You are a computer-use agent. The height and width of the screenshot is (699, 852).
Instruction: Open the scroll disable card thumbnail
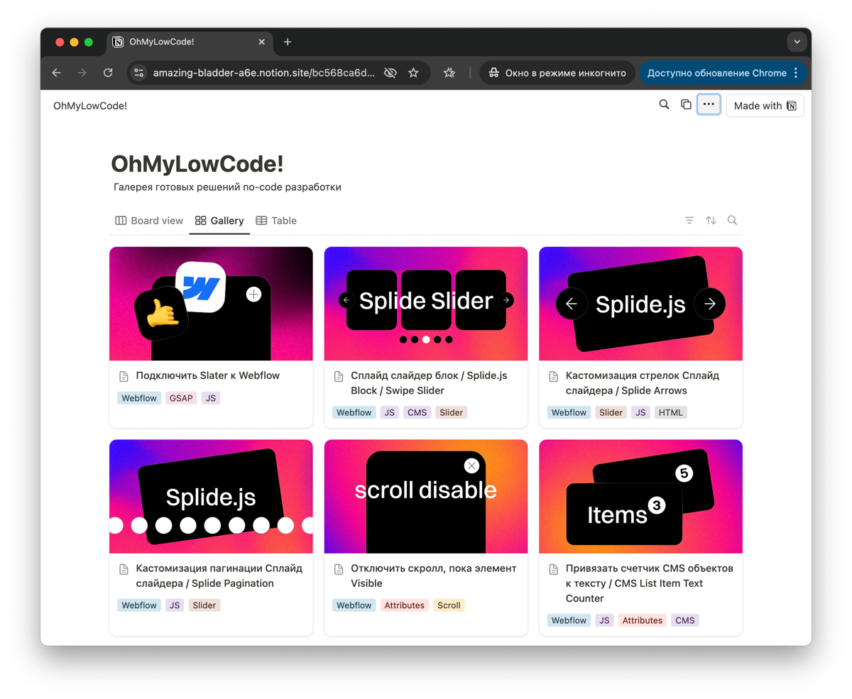click(426, 497)
